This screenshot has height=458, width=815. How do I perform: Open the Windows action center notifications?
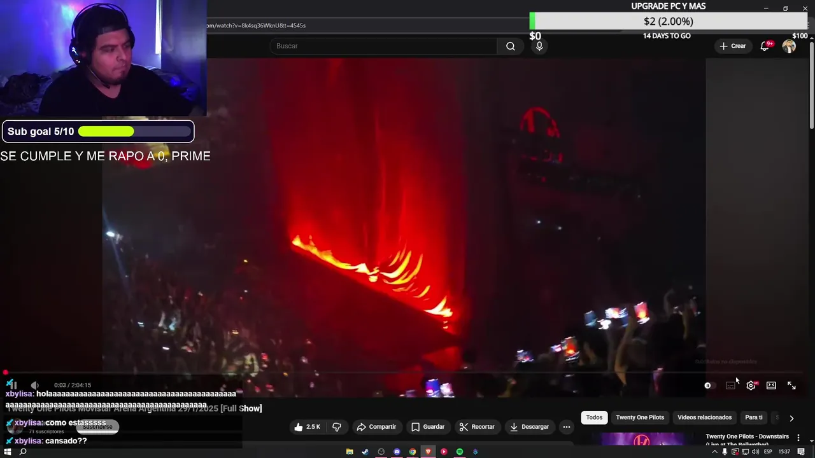[802, 452]
